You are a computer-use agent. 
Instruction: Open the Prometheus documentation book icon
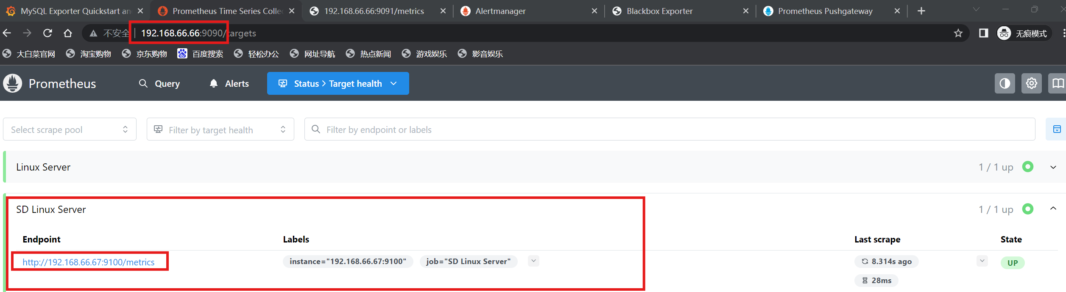pyautogui.click(x=1058, y=83)
